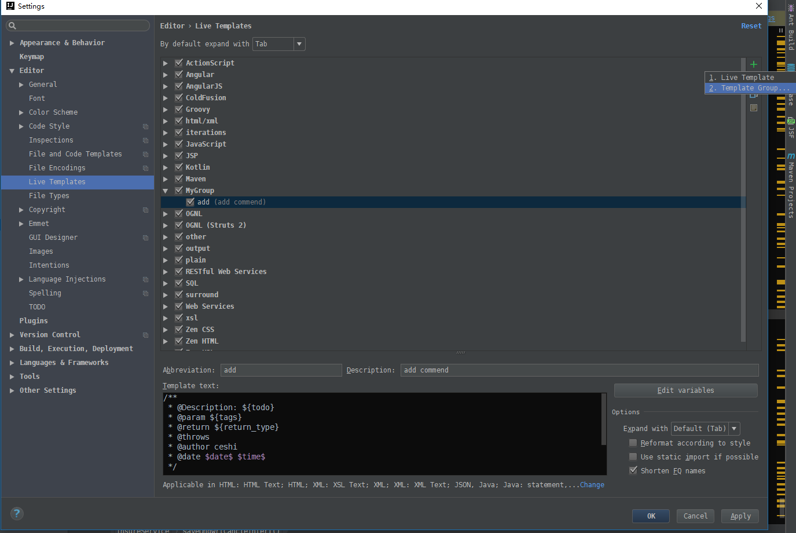Focus the settings search field
Image resolution: width=796 pixels, height=533 pixels.
[x=78, y=25]
